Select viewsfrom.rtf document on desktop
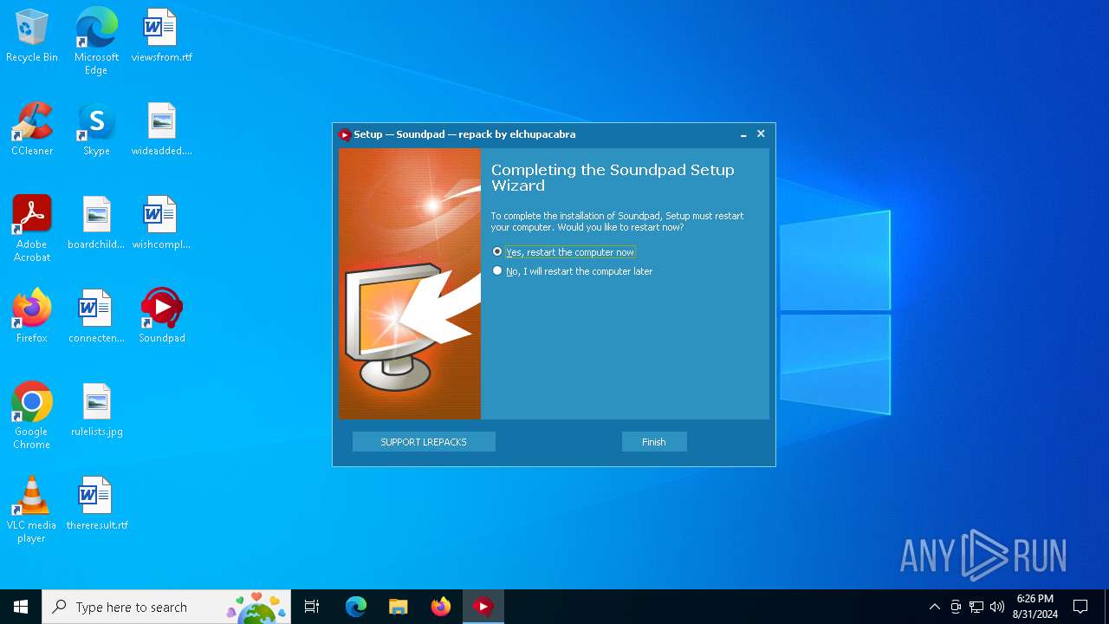Viewport: 1109px width, 624px height. (x=161, y=36)
